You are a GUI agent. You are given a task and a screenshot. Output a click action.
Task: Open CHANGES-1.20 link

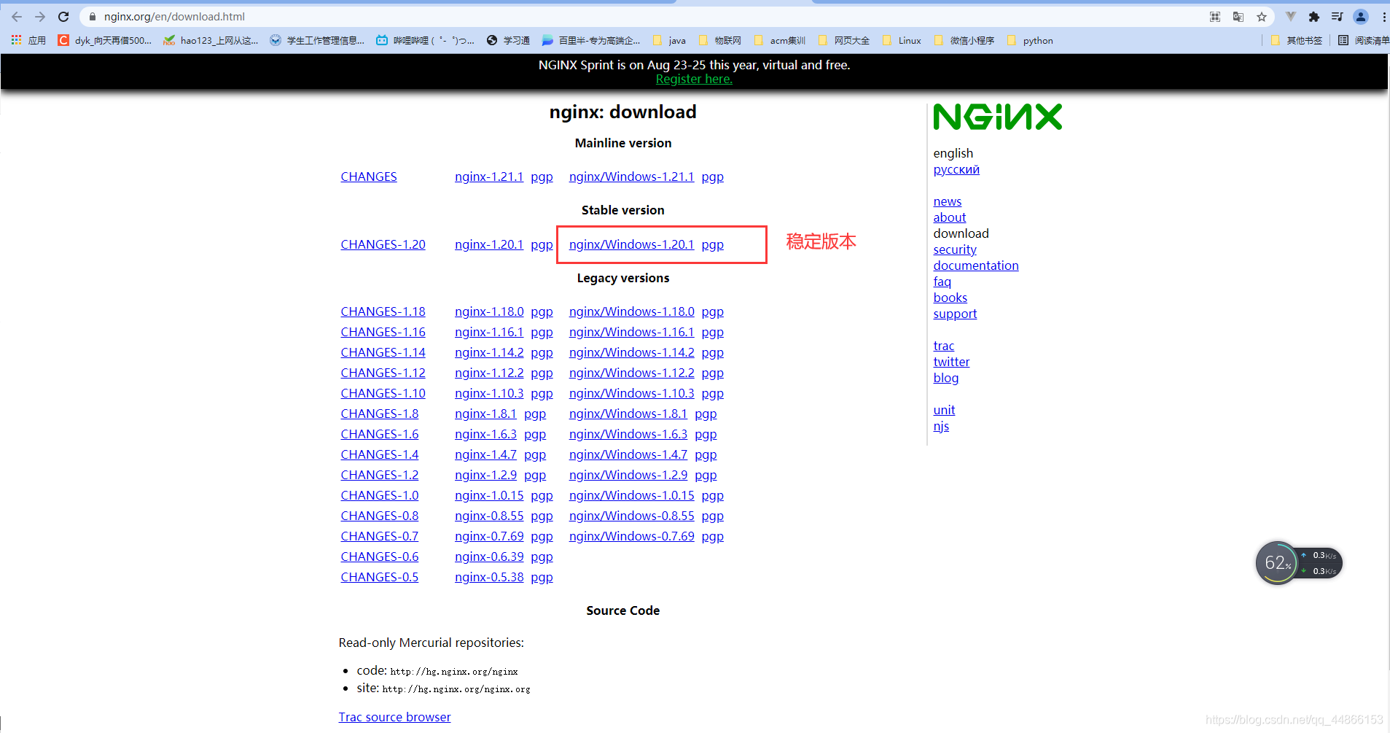tap(383, 244)
